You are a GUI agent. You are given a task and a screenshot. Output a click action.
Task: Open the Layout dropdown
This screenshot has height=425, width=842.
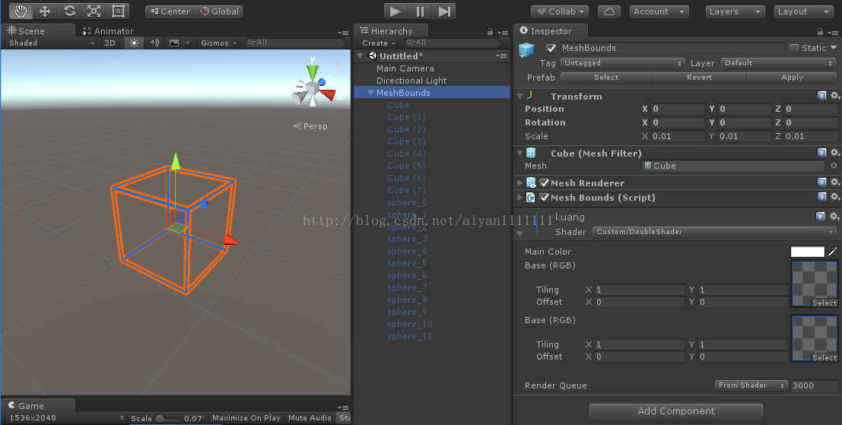click(804, 11)
